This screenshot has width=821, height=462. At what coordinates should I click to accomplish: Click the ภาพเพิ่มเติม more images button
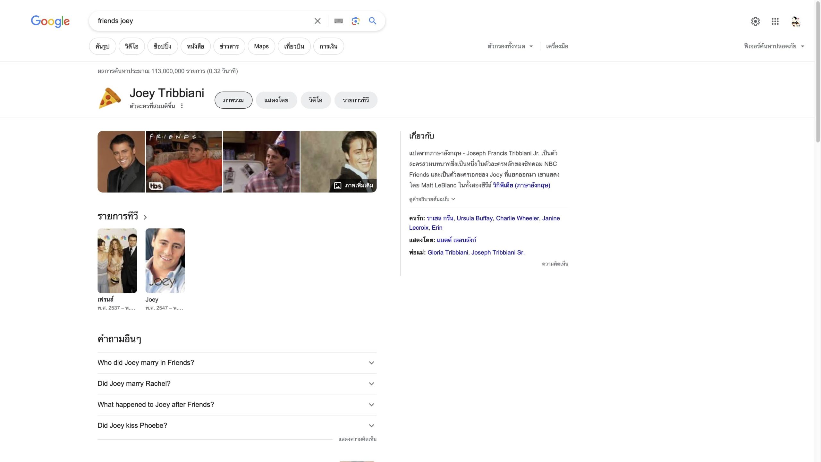[353, 186]
